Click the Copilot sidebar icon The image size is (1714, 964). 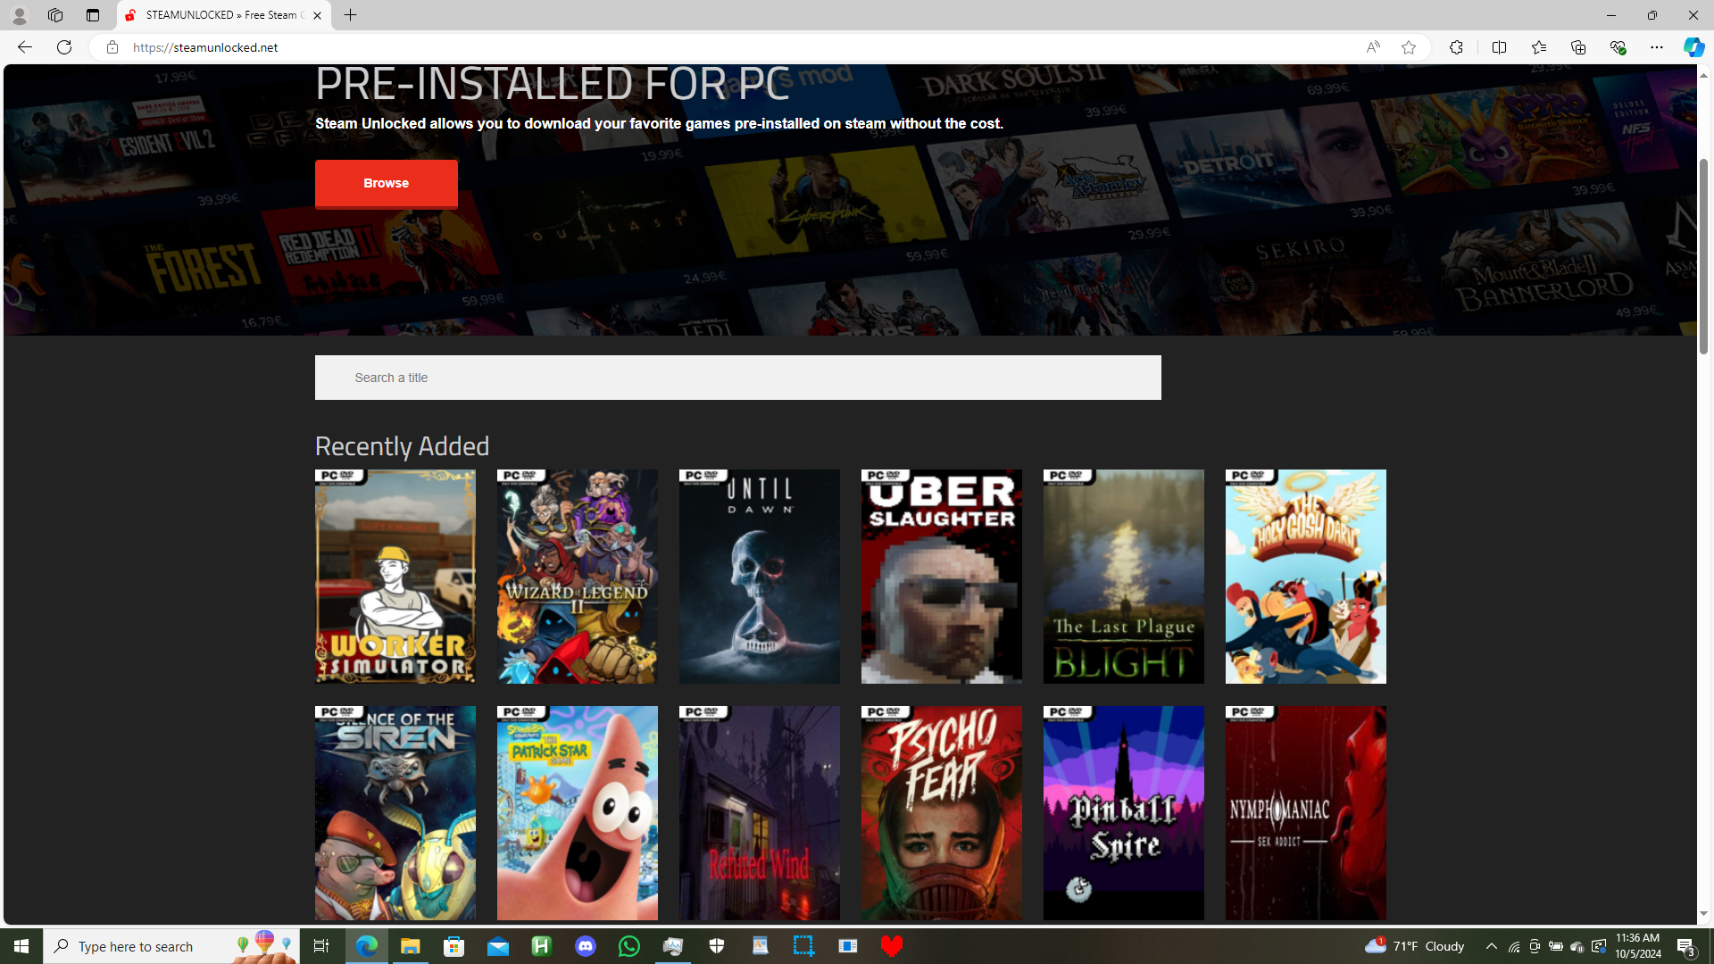click(1693, 47)
